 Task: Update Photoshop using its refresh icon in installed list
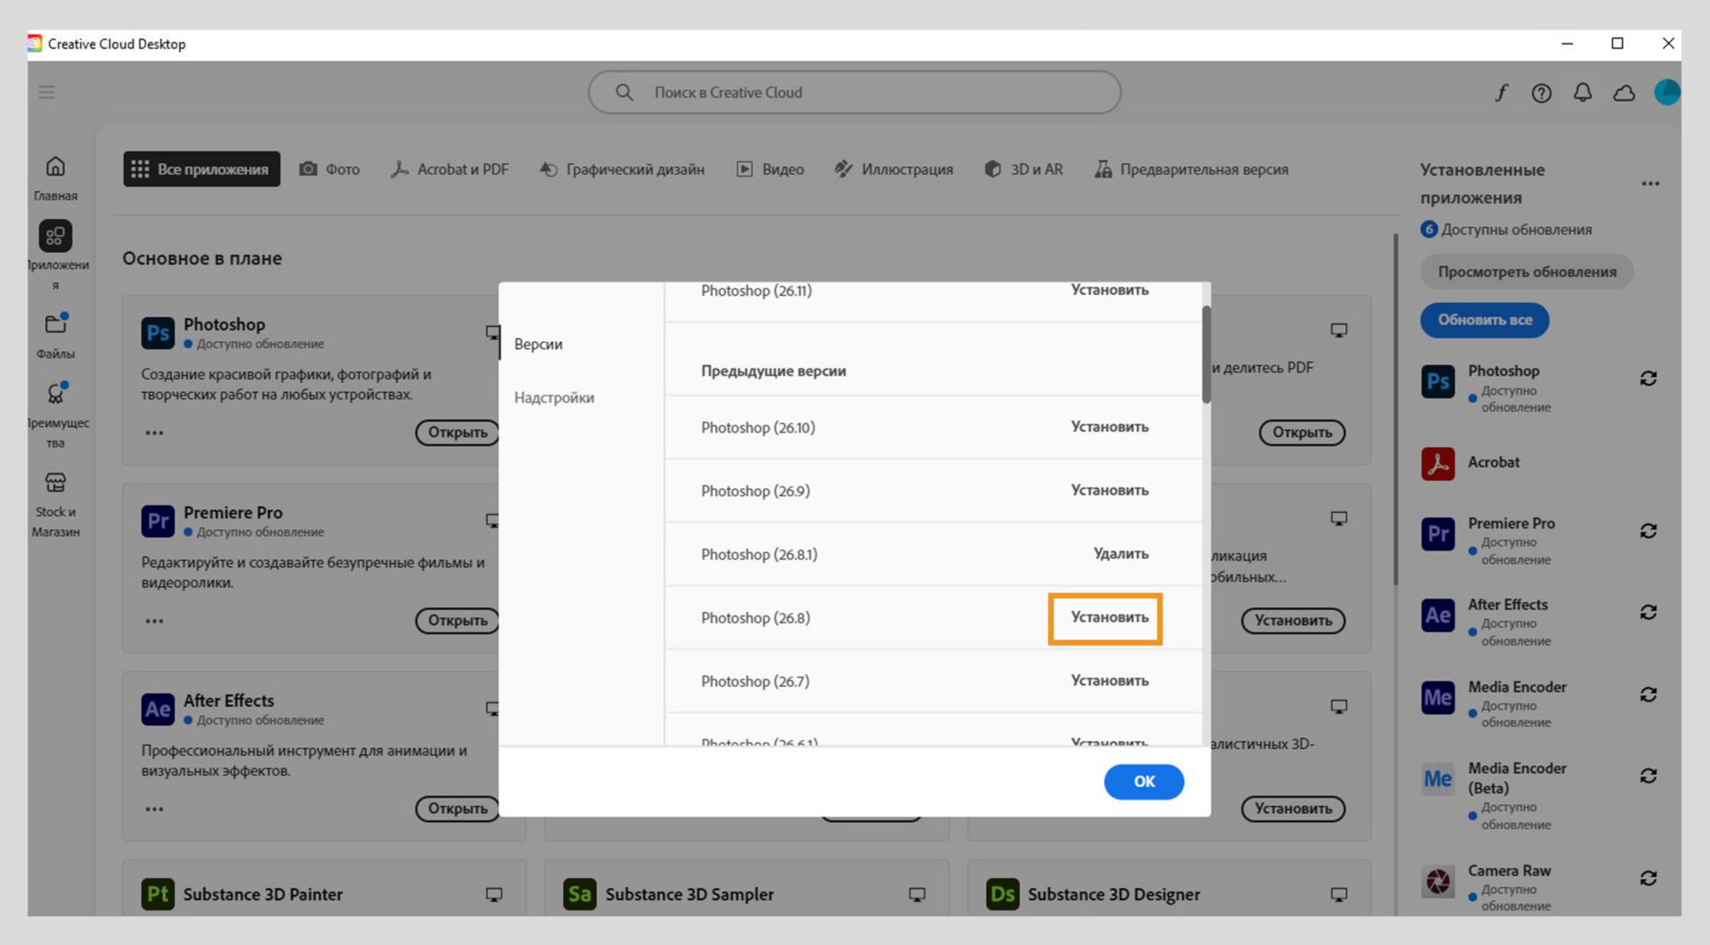coord(1649,379)
